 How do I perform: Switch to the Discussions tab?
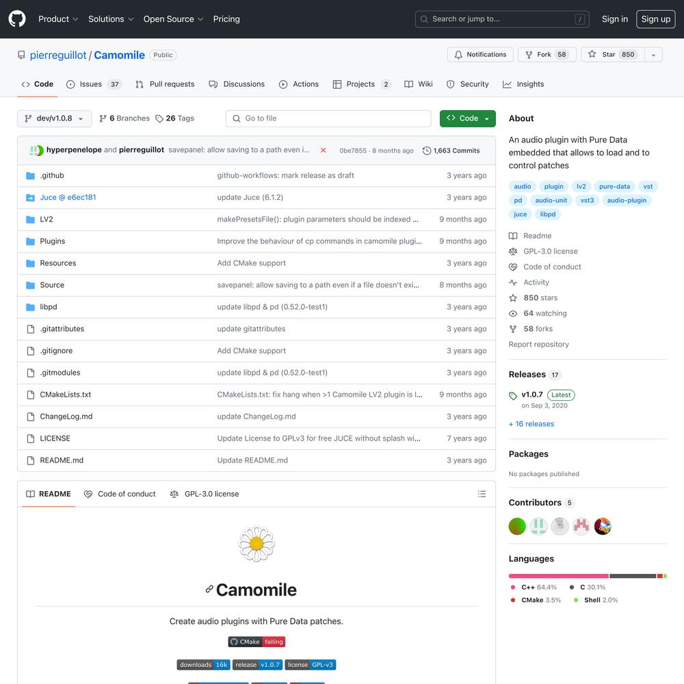tap(237, 84)
